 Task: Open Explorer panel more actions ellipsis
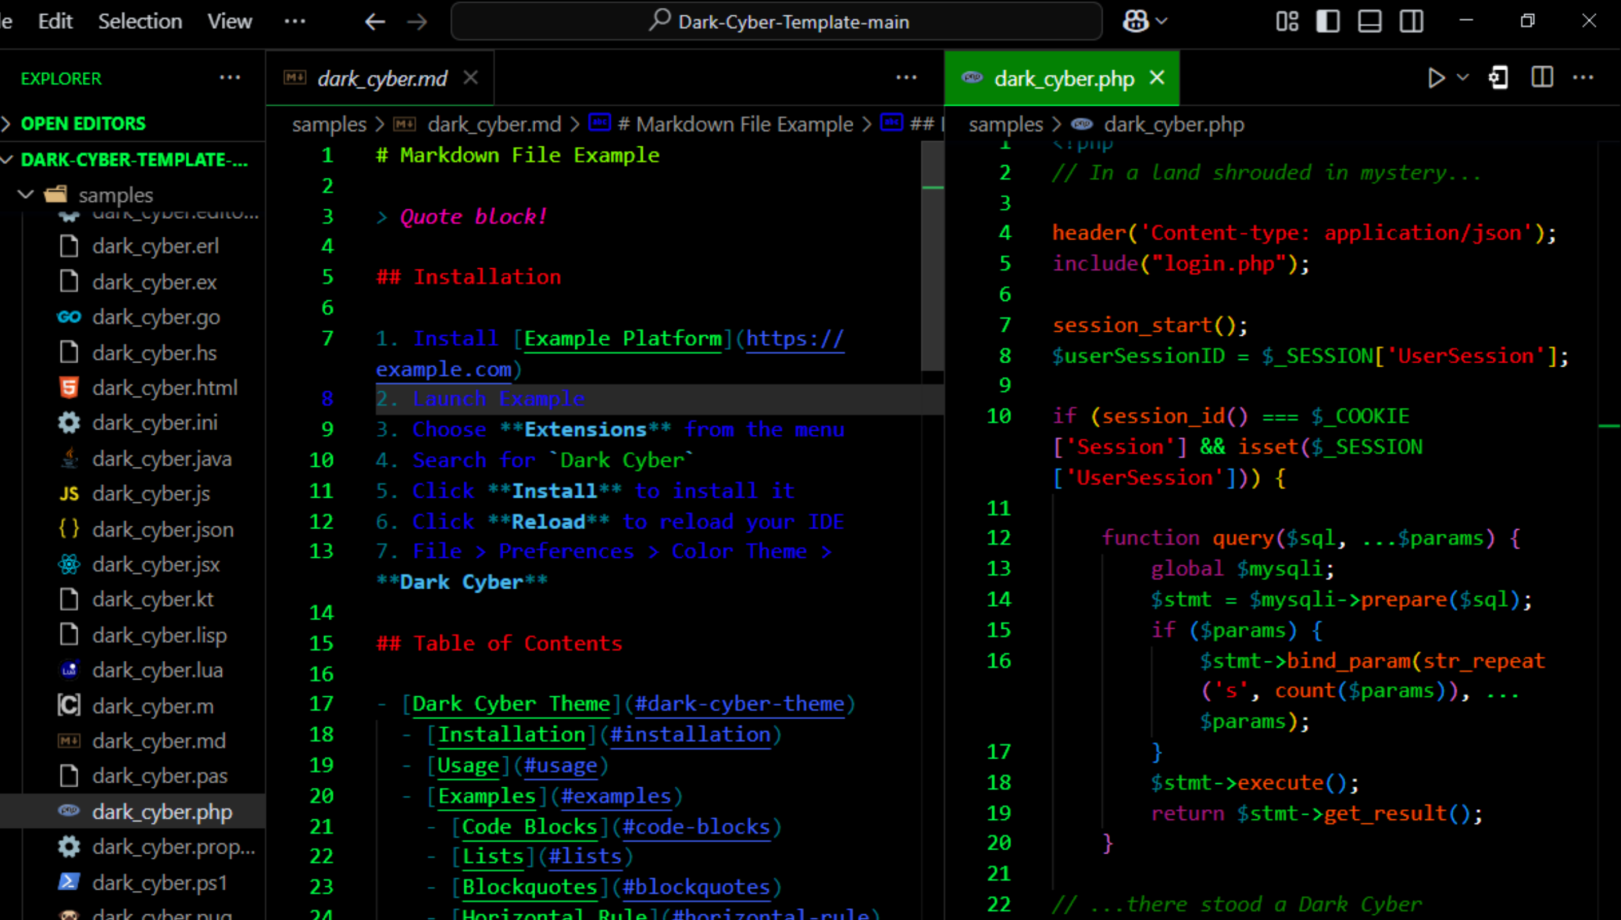230,78
